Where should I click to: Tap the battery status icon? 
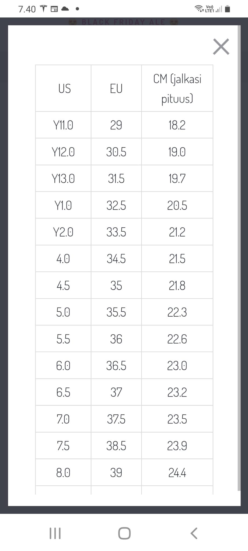(x=228, y=9)
